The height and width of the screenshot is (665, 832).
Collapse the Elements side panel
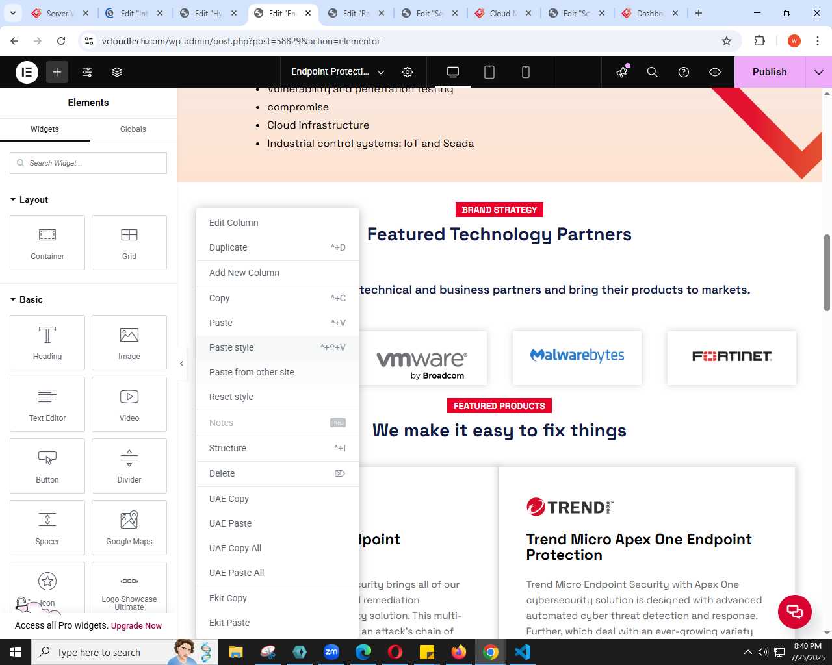[x=181, y=364]
